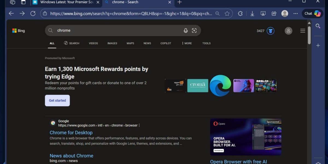Open the Opera Browser sponsored ad image
This screenshot has height=164, width=328.
(245, 137)
